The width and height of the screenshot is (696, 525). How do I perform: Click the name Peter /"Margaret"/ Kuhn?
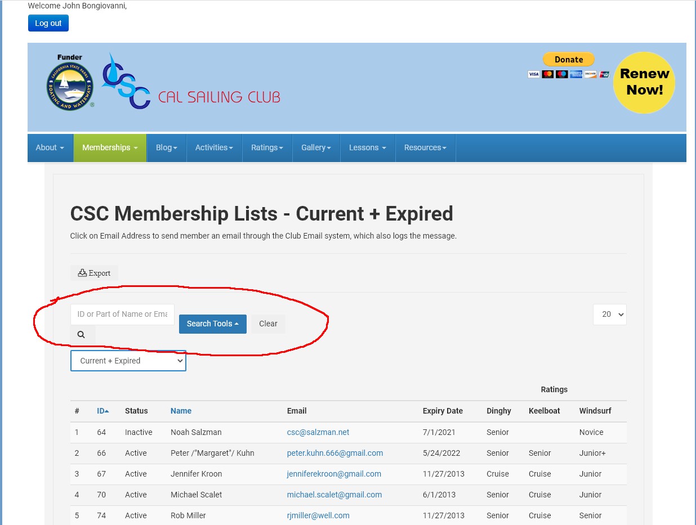point(212,453)
